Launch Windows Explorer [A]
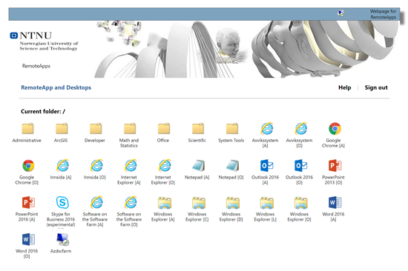Viewport: 408px width, 271px height. [163, 209]
